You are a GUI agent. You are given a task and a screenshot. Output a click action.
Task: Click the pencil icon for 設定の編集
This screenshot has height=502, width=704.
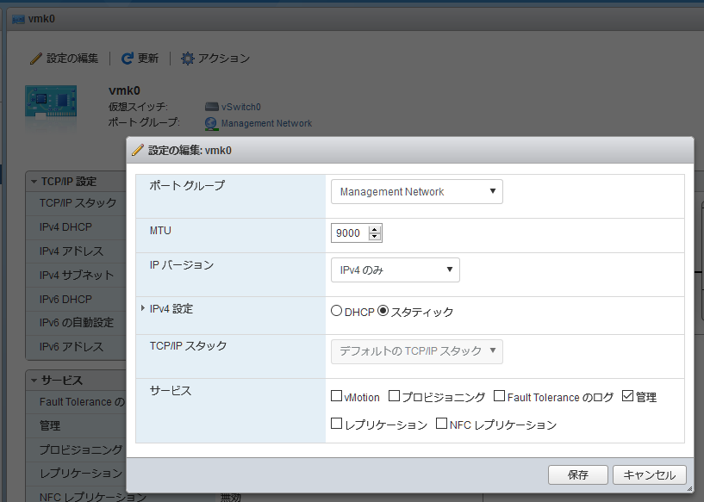pyautogui.click(x=36, y=59)
